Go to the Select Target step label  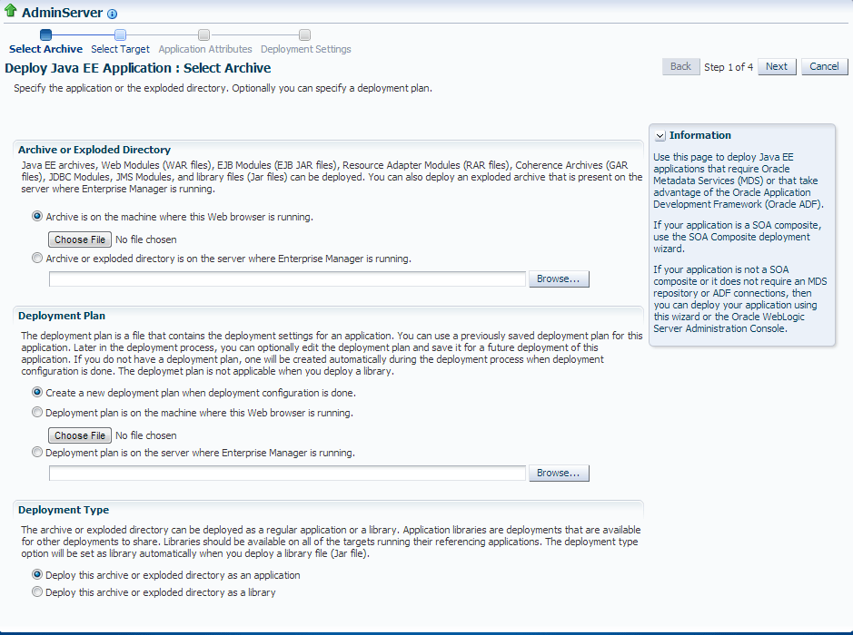120,49
